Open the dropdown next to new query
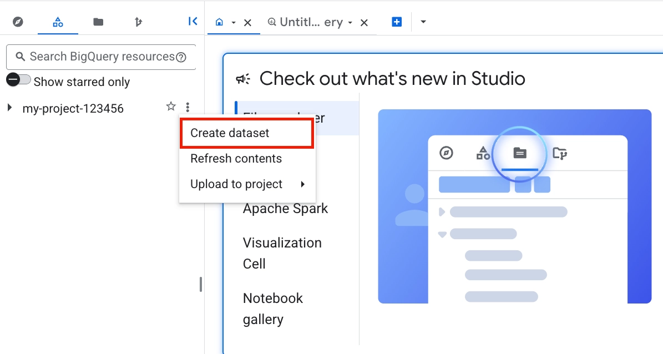The image size is (663, 354). click(x=423, y=22)
